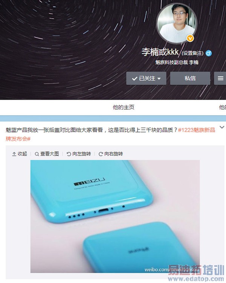Click the blue Meizu phone image
Screen dimensions: 226x283
115,217
